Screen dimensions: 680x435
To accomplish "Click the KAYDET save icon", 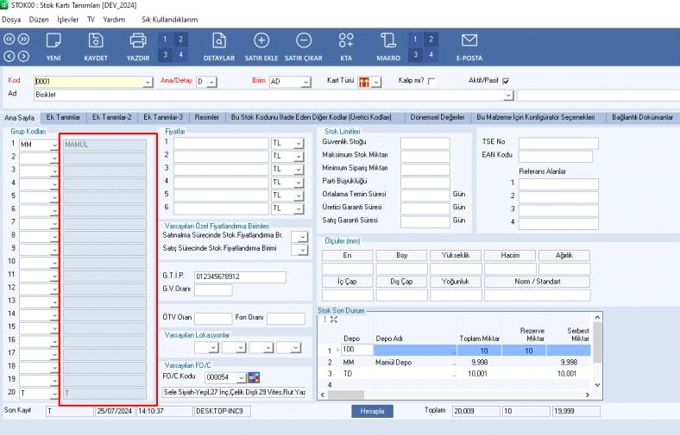I will [96, 40].
